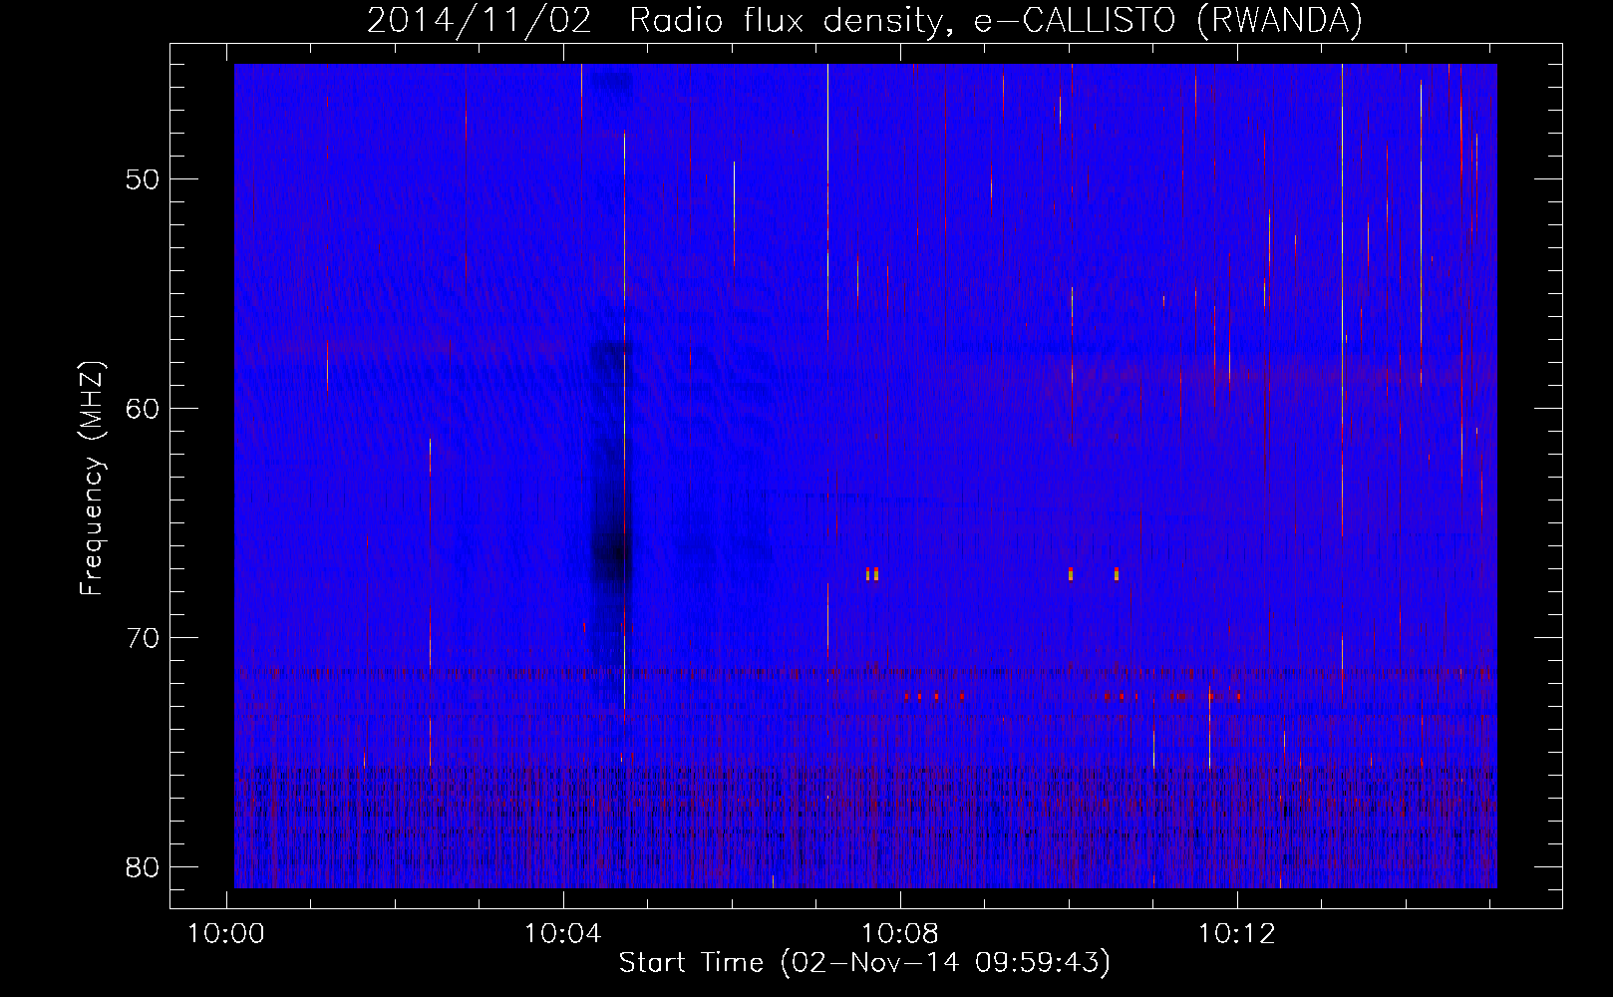Click the '80' frequency tick label
Screen dimensions: 1613x997
click(143, 867)
